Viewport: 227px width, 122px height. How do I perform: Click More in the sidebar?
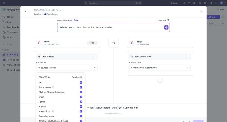coord(10,37)
